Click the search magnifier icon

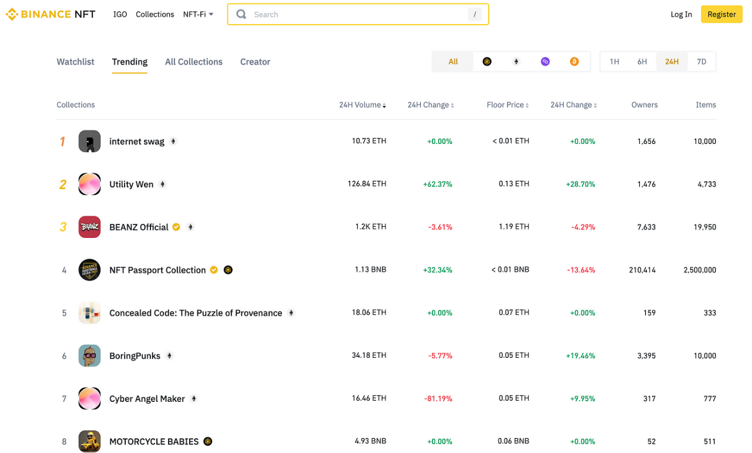coord(241,15)
